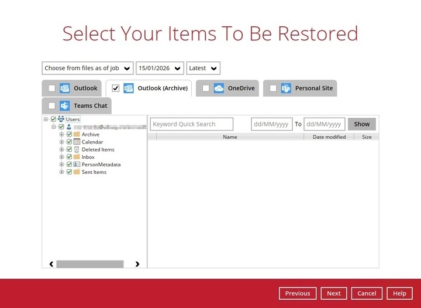This screenshot has height=308, width=421.
Task: Uncheck the Sent Items checkbox
Action: click(69, 172)
